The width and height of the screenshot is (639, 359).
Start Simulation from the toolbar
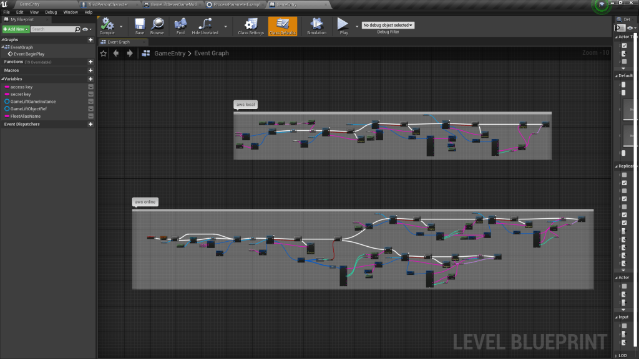pos(316,24)
